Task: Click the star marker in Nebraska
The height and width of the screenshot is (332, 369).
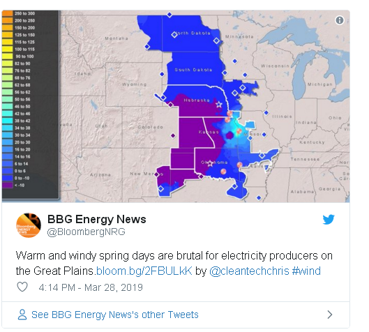Action: pos(219,104)
